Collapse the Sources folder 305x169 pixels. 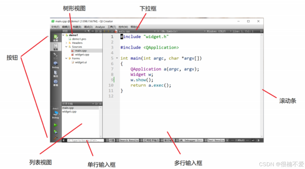[66, 47]
